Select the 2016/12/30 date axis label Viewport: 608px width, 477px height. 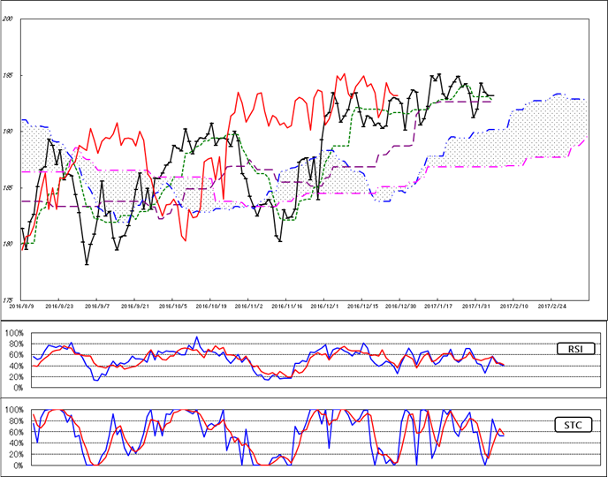[402, 307]
